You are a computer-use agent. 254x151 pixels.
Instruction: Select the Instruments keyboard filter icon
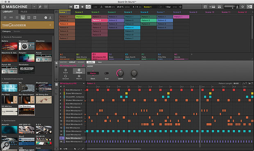23,18
